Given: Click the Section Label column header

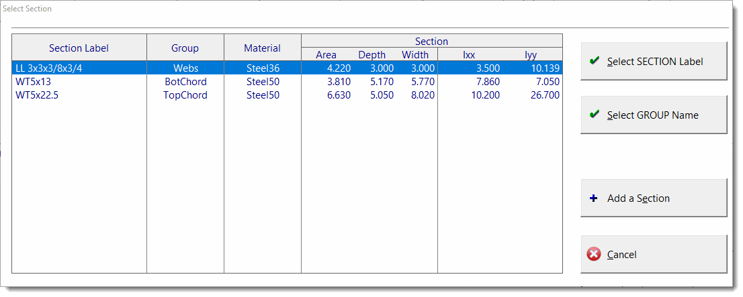Looking at the screenshot, I should click(79, 48).
